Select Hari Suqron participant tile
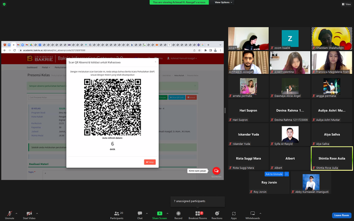Viewport: 354px width, 221px height. tap(248, 110)
